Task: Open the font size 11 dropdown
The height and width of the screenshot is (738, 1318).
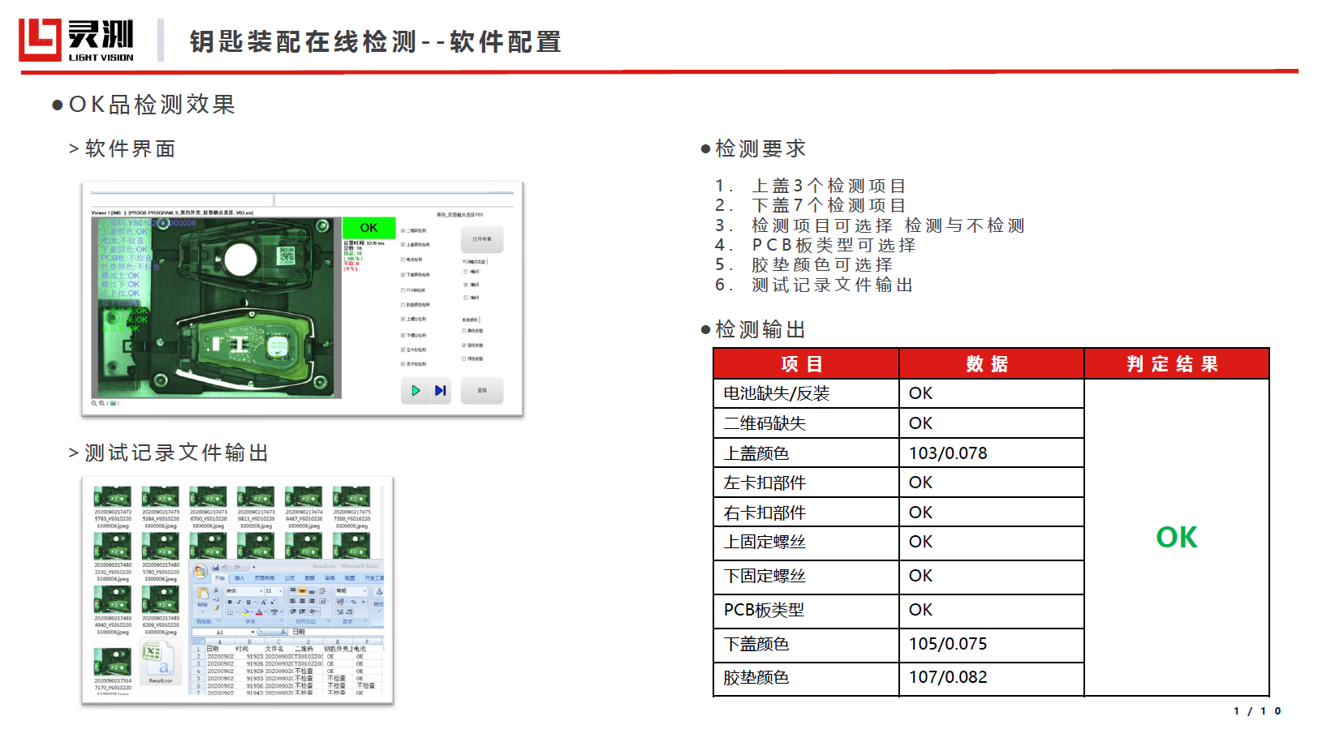Action: [279, 591]
